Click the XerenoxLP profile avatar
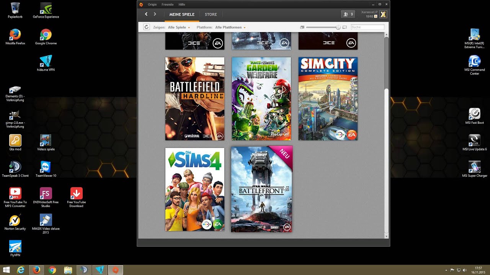The height and width of the screenshot is (275, 490). (x=383, y=15)
